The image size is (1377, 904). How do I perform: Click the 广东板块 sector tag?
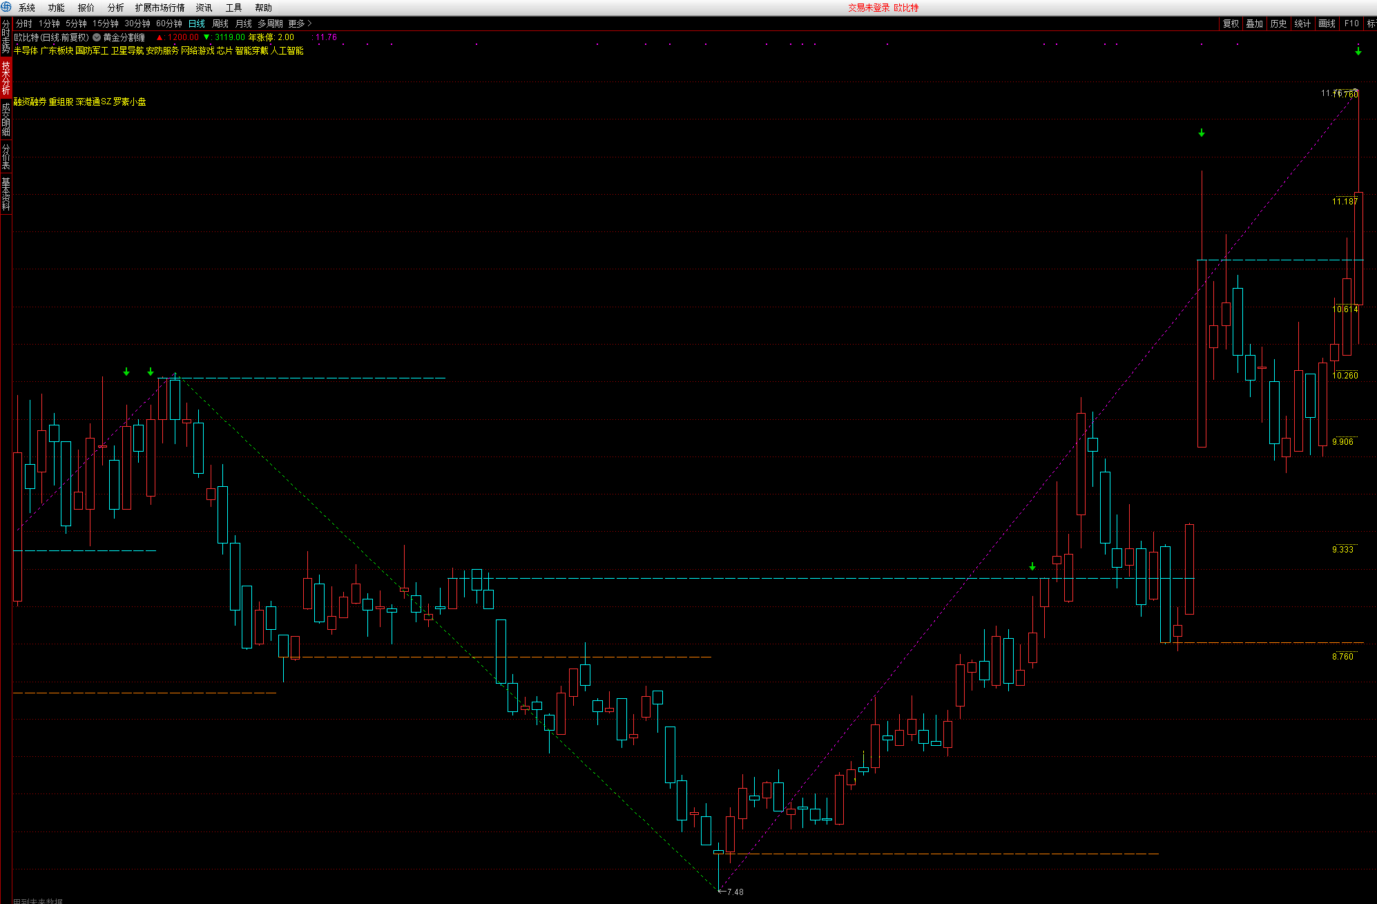click(x=57, y=50)
